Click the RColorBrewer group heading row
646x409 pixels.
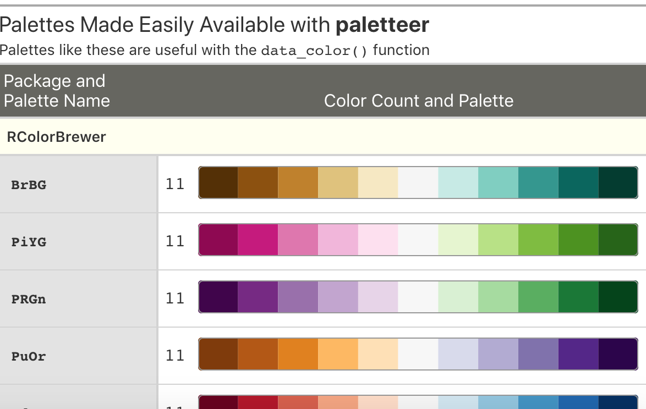tap(56, 137)
